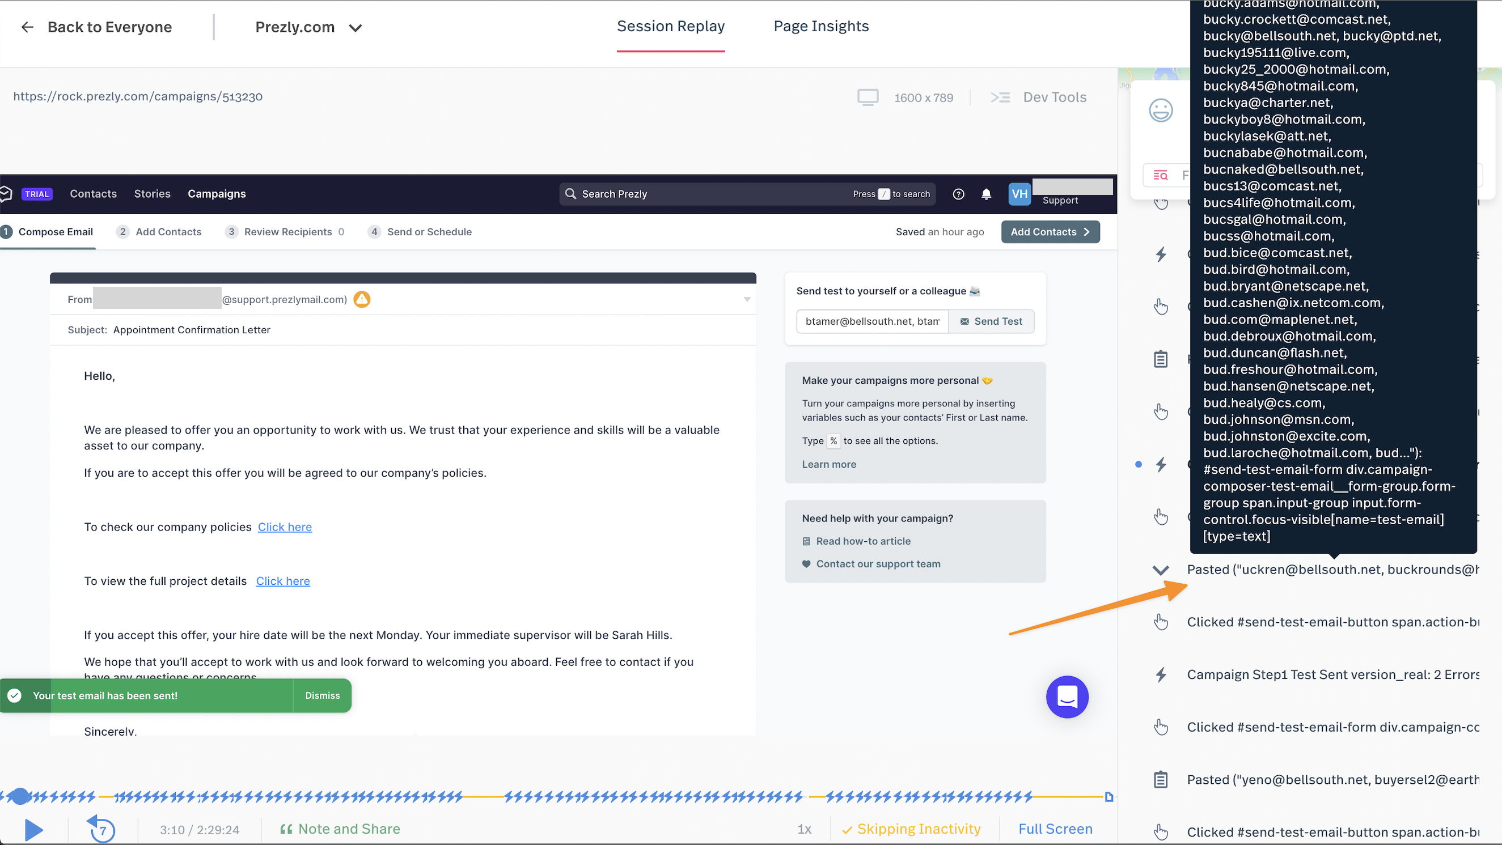Select the Session Replay tab
1502x845 pixels.
click(671, 26)
